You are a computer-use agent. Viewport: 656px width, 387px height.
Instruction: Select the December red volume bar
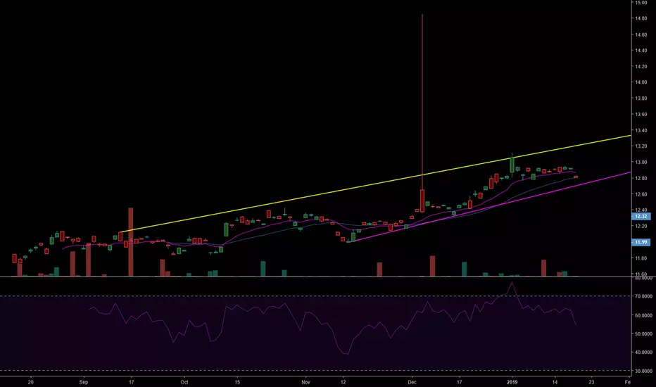(433, 266)
